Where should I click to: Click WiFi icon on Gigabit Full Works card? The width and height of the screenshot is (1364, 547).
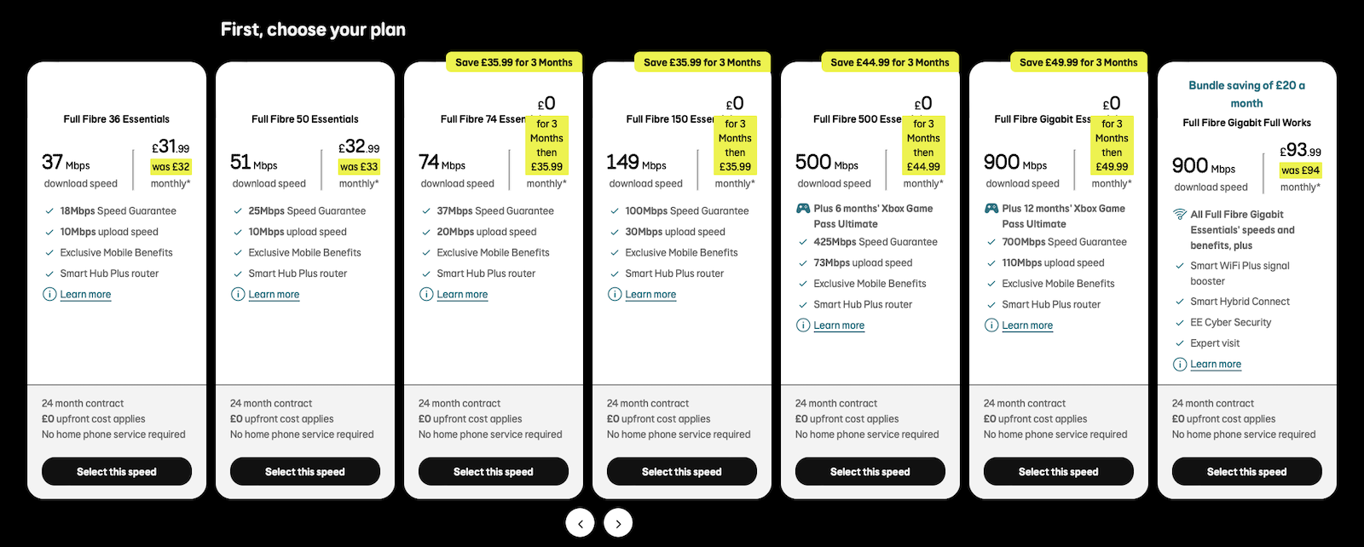click(1180, 214)
